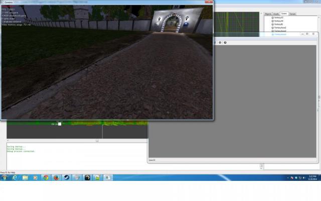Click the scene tree scrollbar up arrow
321x201 pixels.
319,18
